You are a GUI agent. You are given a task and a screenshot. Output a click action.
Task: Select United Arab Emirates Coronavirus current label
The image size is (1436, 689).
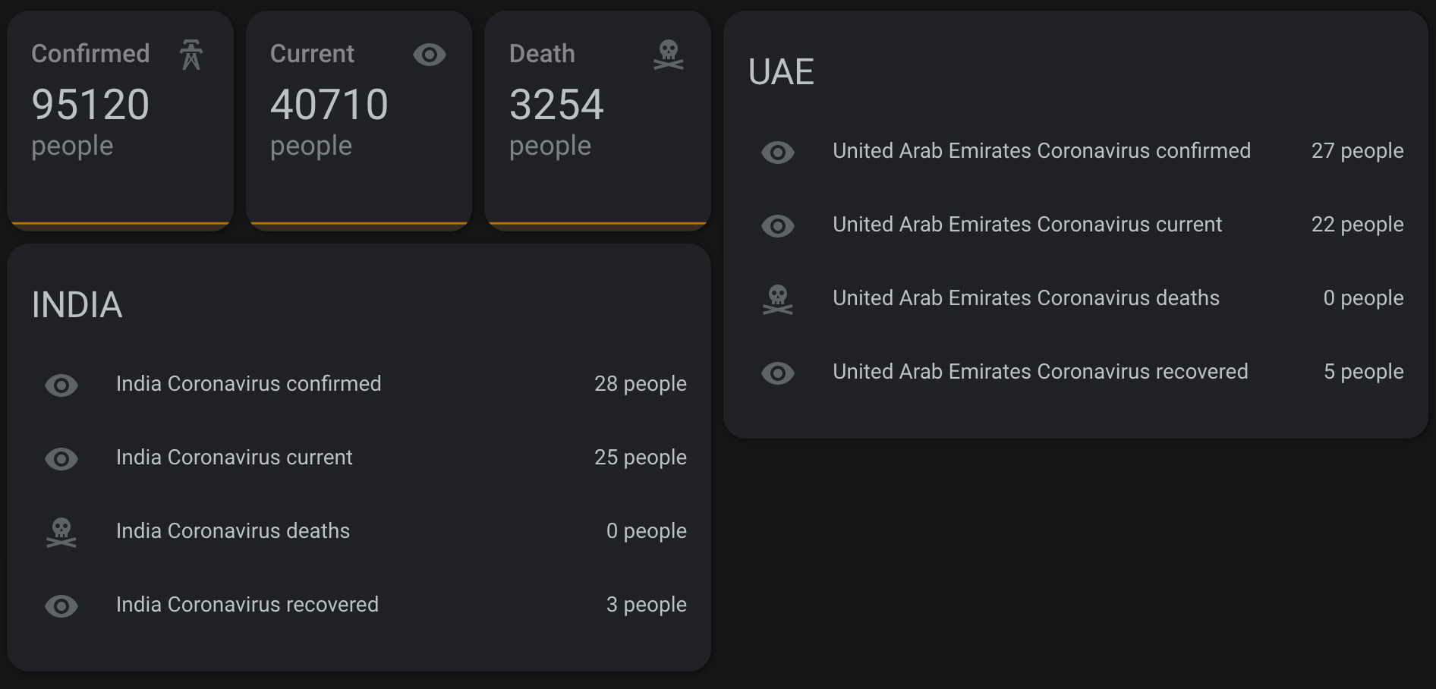tap(1027, 225)
